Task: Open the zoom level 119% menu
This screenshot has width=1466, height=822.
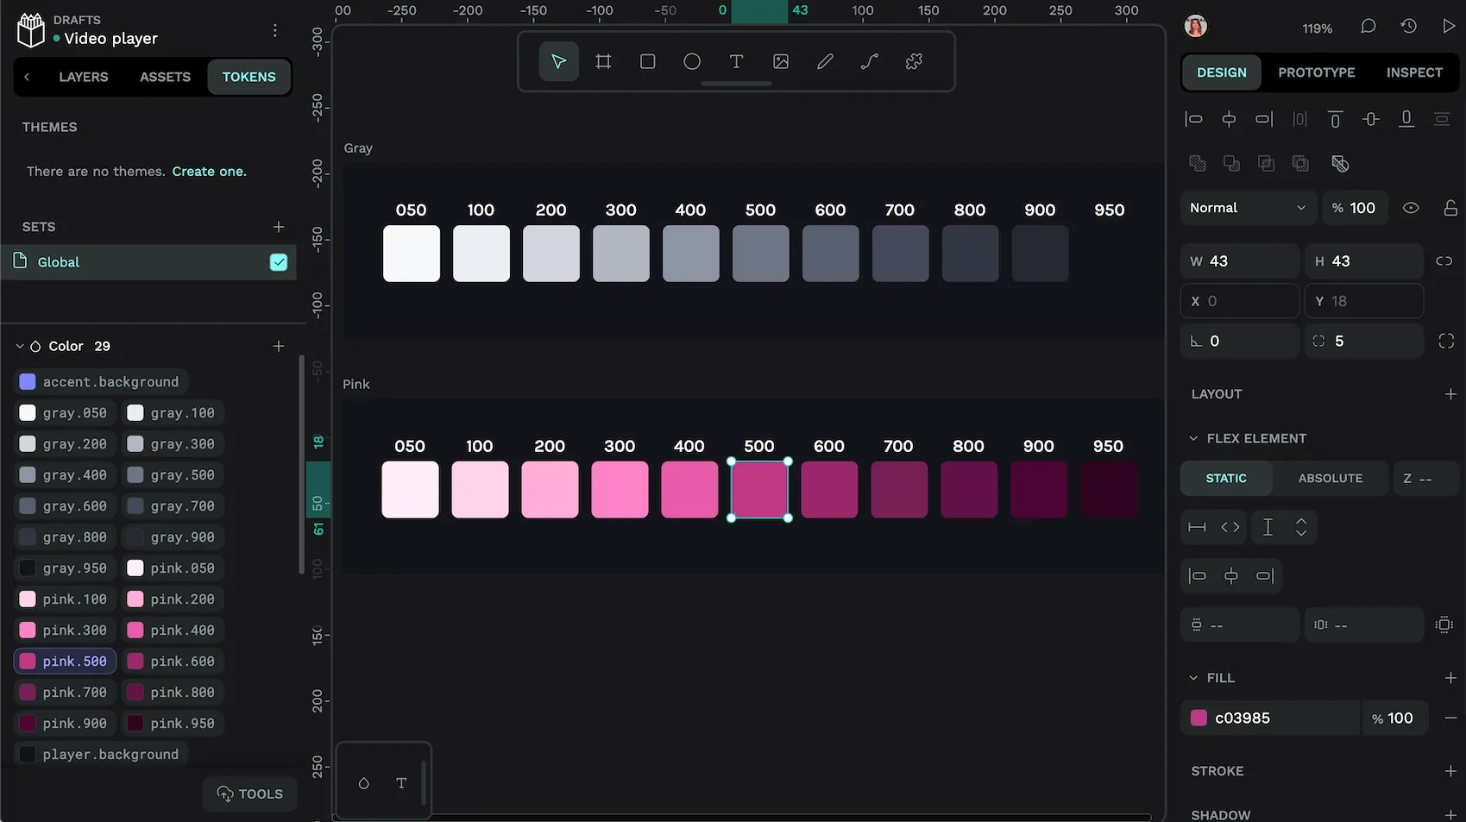Action: 1317,28
